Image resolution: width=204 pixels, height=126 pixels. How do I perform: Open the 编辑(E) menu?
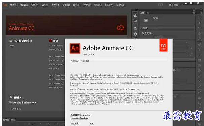(24, 5)
